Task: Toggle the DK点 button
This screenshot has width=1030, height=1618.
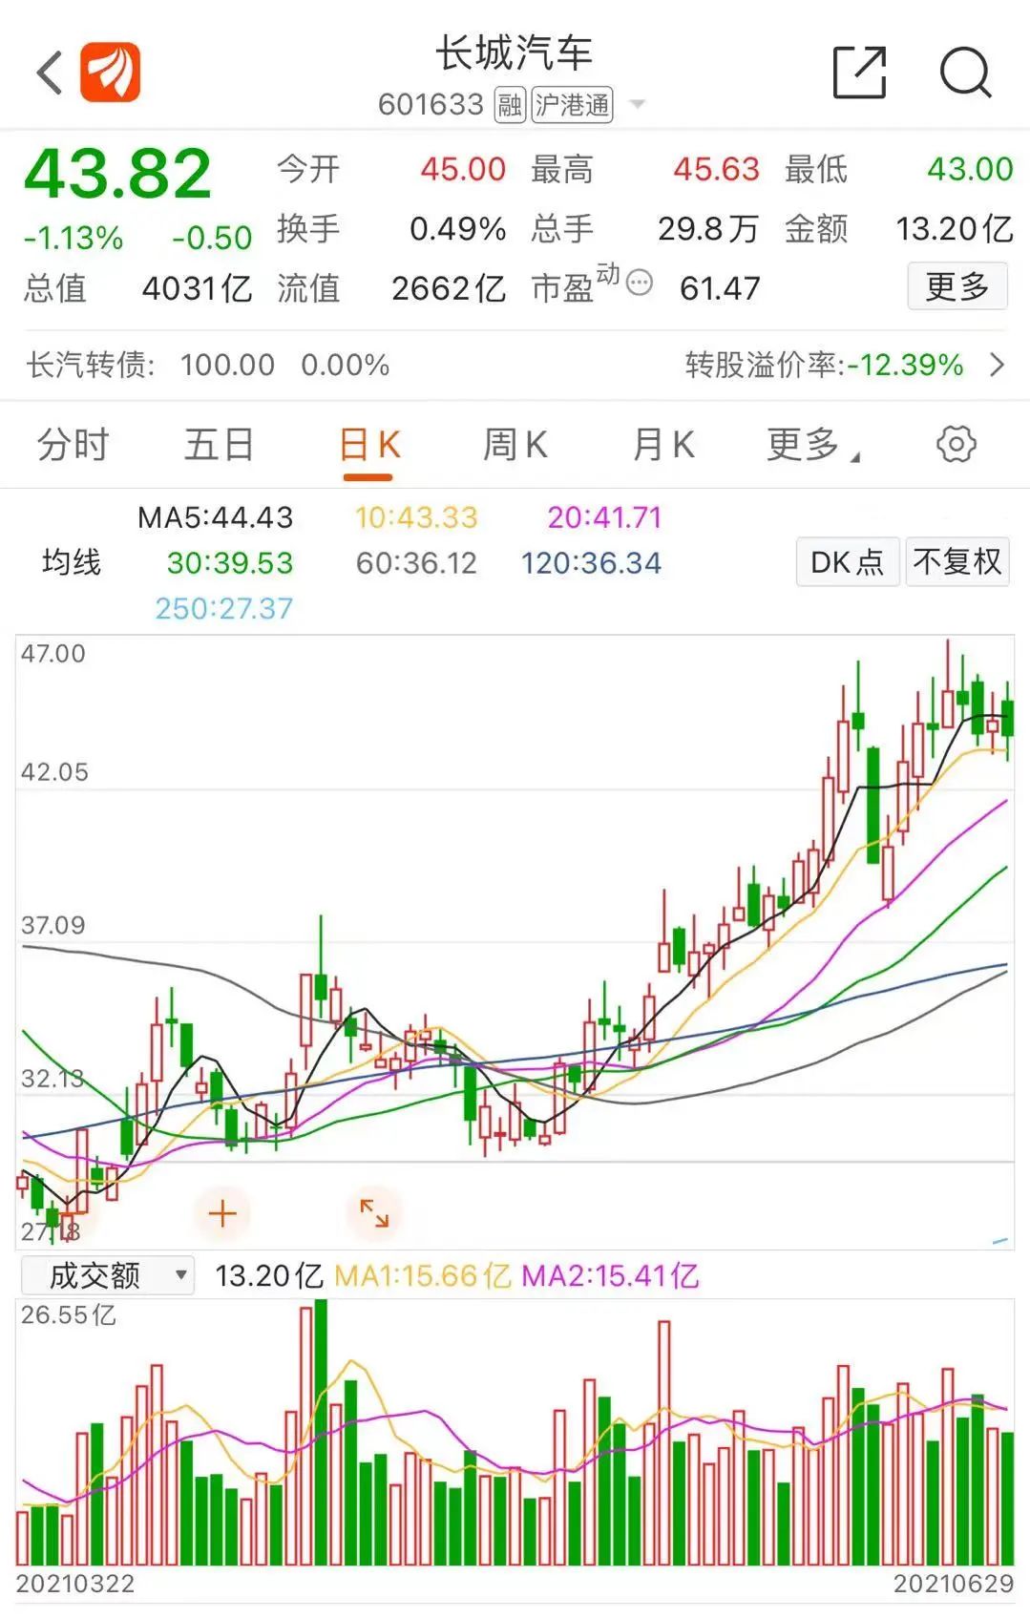Action: 848,562
